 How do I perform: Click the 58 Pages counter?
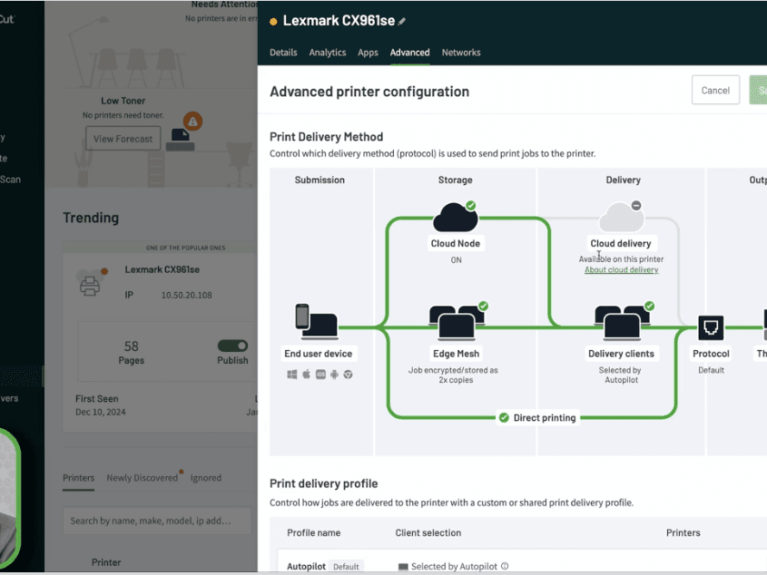click(x=131, y=352)
